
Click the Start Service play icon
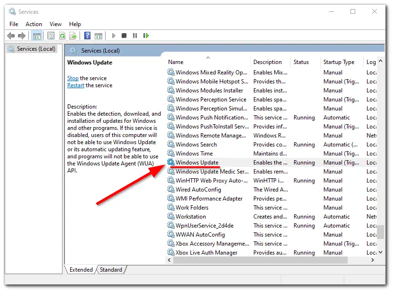(114, 36)
